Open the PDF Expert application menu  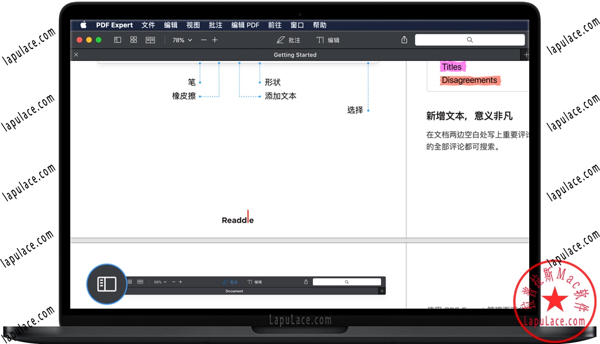point(114,25)
